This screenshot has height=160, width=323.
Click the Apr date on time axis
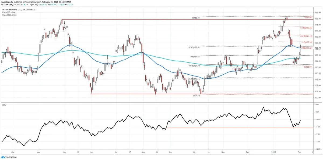(x=38, y=152)
